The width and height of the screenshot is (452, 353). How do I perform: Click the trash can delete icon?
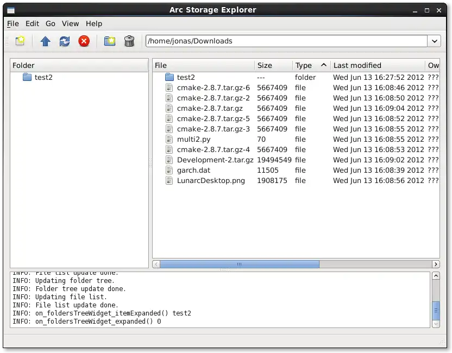(x=129, y=41)
